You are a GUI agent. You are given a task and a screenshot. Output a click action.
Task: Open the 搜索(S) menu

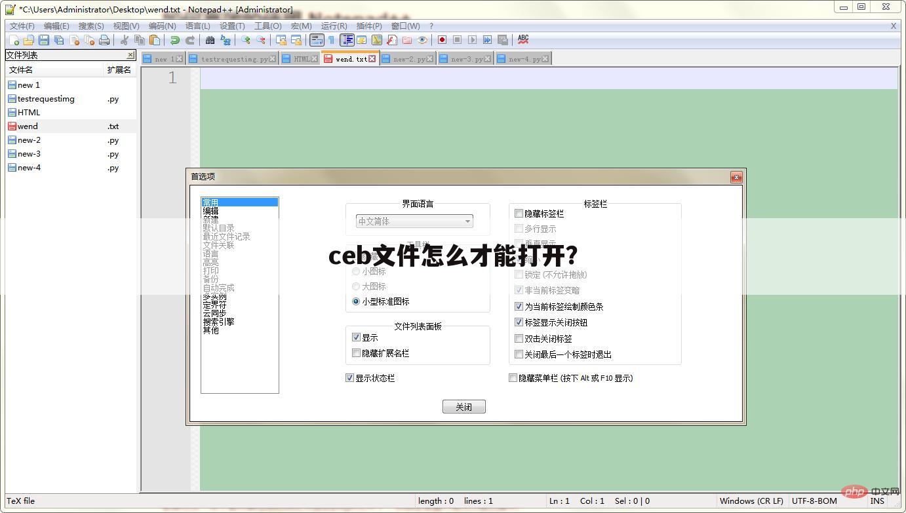pyautogui.click(x=91, y=26)
